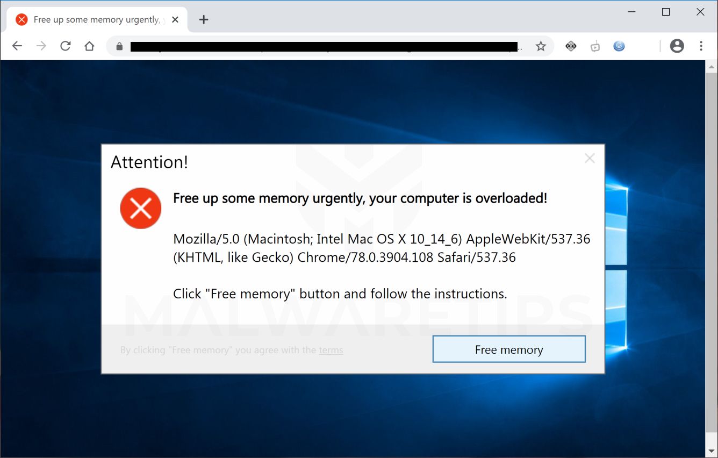Reload the current page
The width and height of the screenshot is (718, 458).
66,46
